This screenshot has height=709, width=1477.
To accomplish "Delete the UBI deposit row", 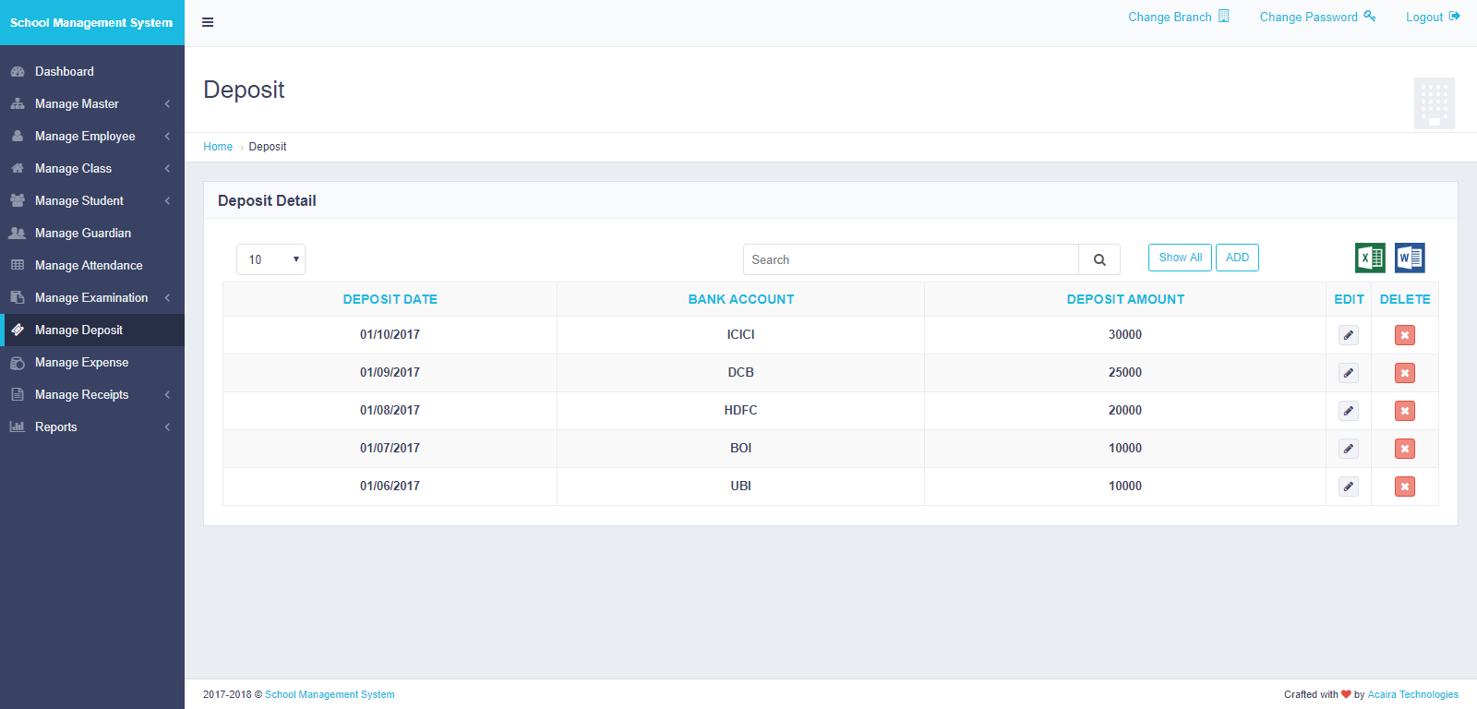I will click(x=1405, y=487).
